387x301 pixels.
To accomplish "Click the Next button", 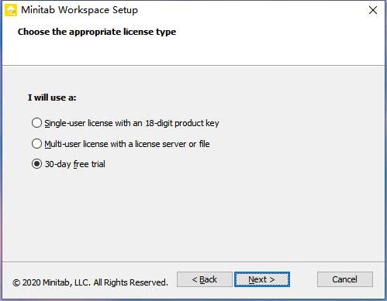I will coord(262,279).
